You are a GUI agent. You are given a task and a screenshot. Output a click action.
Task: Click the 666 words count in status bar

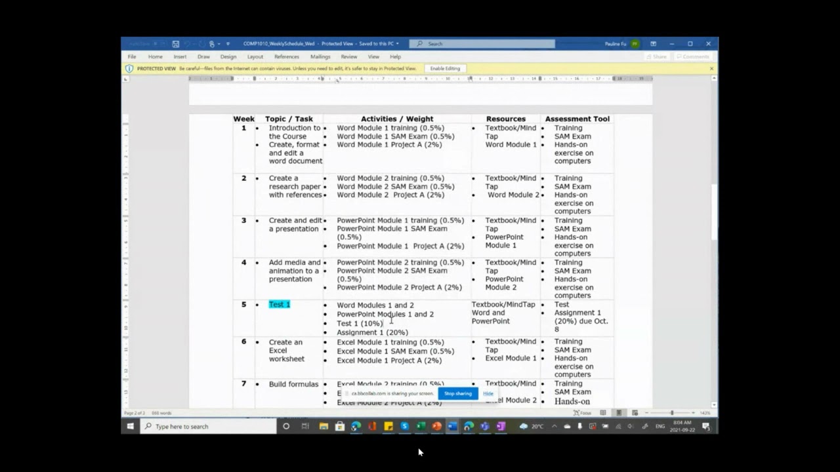coord(161,413)
